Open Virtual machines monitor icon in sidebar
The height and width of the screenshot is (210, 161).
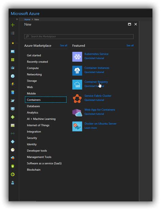13,109
